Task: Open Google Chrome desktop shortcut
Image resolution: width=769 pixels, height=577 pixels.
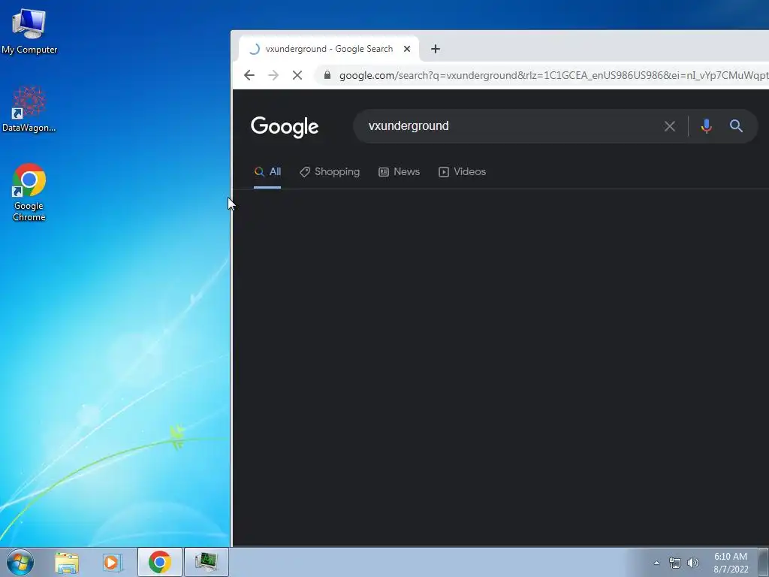Action: coord(29,192)
